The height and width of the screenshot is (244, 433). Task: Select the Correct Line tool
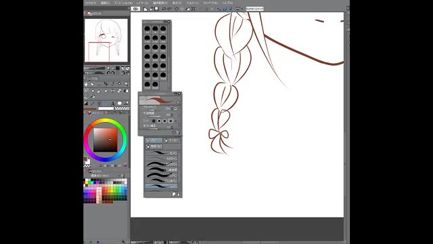127,104
